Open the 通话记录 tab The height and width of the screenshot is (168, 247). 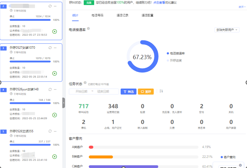pos(122,15)
